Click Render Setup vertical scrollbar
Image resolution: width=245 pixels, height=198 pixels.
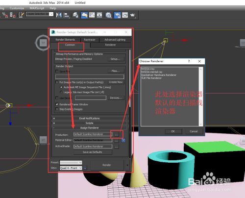pyautogui.click(x=130, y=78)
